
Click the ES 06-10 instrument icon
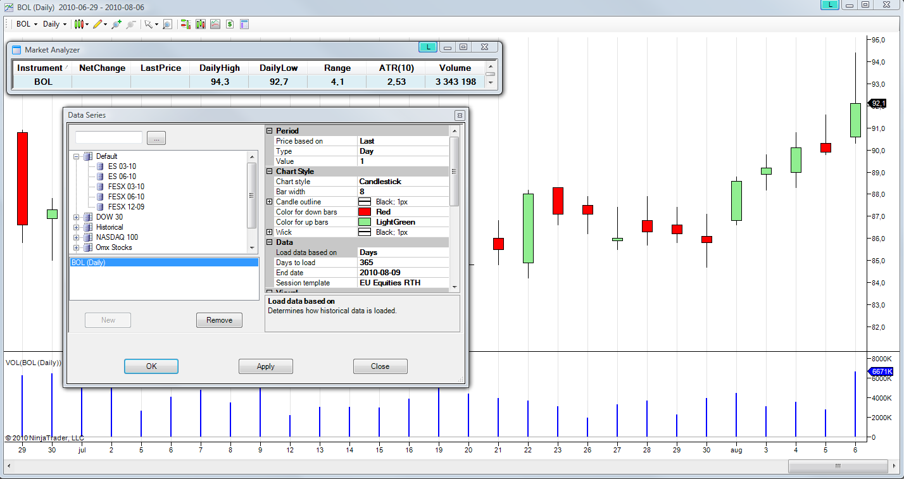100,177
